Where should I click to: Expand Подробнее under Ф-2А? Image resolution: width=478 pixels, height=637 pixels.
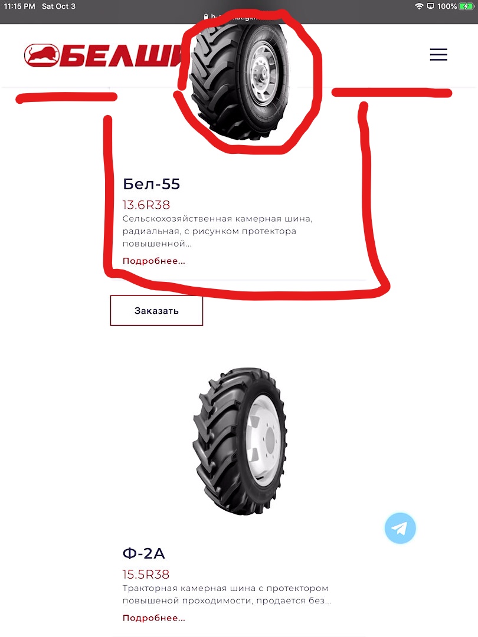click(x=153, y=618)
